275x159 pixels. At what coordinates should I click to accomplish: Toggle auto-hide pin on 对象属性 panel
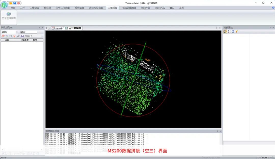pos(271,27)
